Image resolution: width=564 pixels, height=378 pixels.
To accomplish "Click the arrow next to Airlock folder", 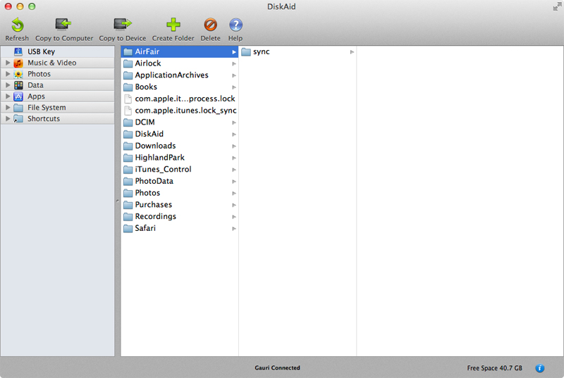I will tap(234, 64).
